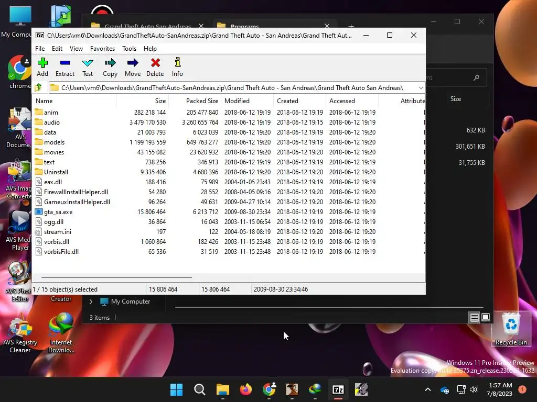Sort by Size column in Explorer window
This screenshot has width=537, height=402.
pyautogui.click(x=468, y=99)
